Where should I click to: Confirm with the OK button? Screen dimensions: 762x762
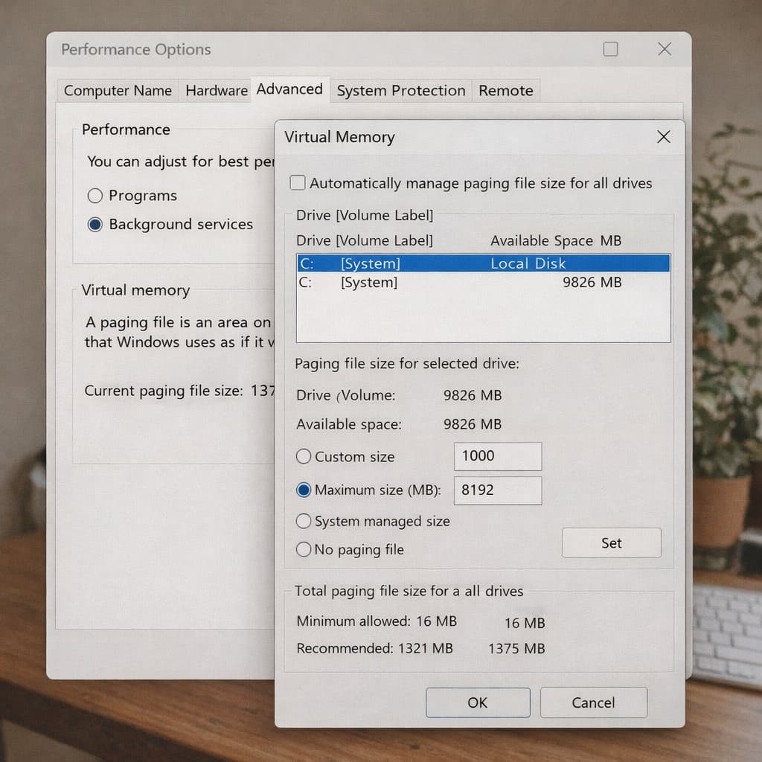477,702
